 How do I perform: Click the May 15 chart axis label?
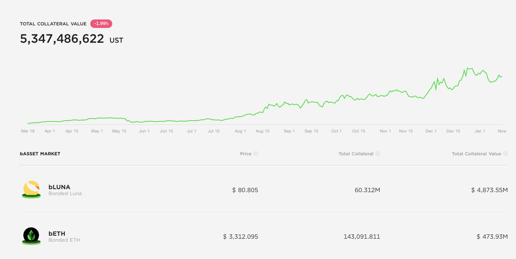(119, 131)
